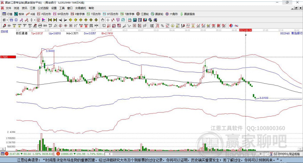This screenshot has width=303, height=163.
Task: Open the 设置 menu
Action: point(54,8)
